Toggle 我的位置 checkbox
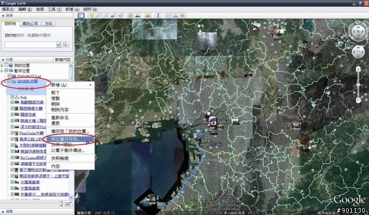 coord(6,66)
